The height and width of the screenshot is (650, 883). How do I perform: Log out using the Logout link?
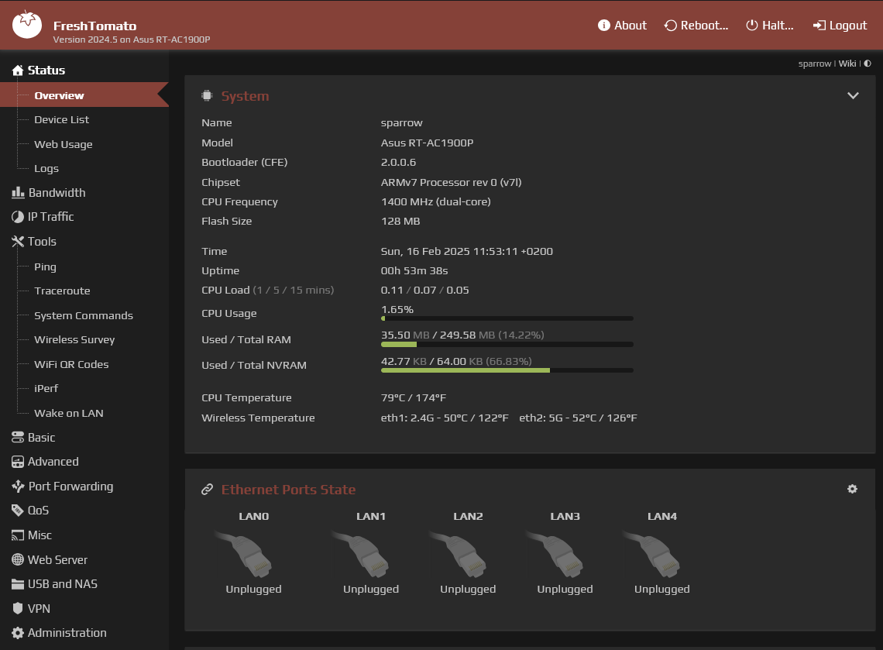840,26
